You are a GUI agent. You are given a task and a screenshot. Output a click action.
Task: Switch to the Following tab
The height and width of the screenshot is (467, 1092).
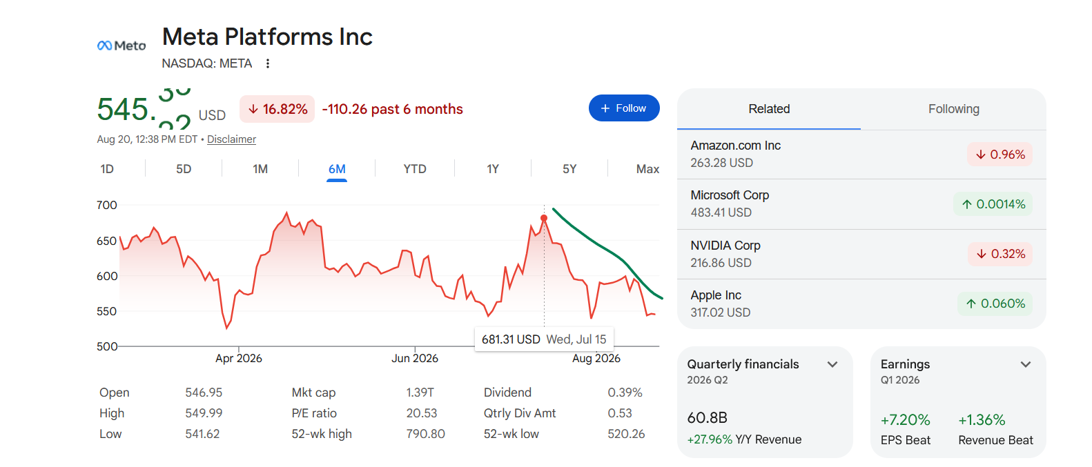(954, 109)
